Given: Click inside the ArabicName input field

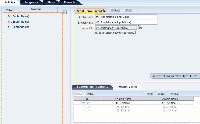Looking at the screenshot, I should point(126,17).
